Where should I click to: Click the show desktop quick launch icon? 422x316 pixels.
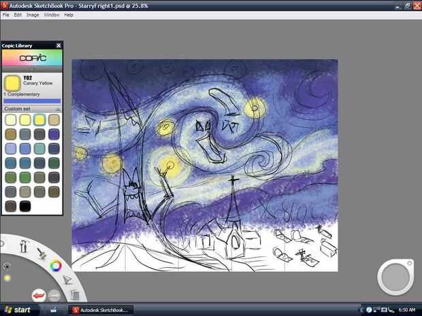pyautogui.click(x=54, y=310)
